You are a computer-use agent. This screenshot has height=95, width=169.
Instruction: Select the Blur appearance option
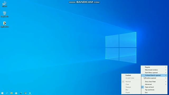tap(131, 90)
